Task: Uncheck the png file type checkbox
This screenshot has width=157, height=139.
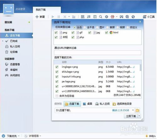Action: (56, 33)
